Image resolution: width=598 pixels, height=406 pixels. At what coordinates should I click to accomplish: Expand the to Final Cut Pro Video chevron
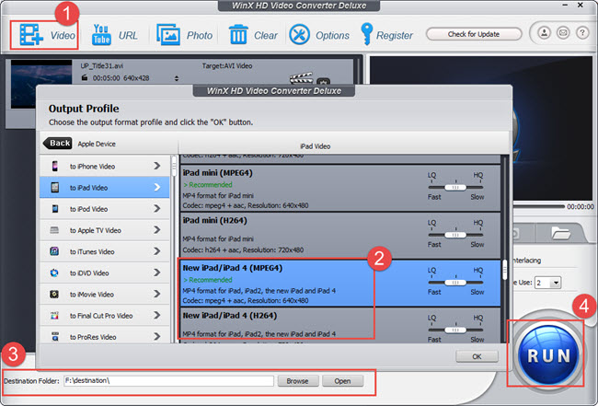(156, 316)
